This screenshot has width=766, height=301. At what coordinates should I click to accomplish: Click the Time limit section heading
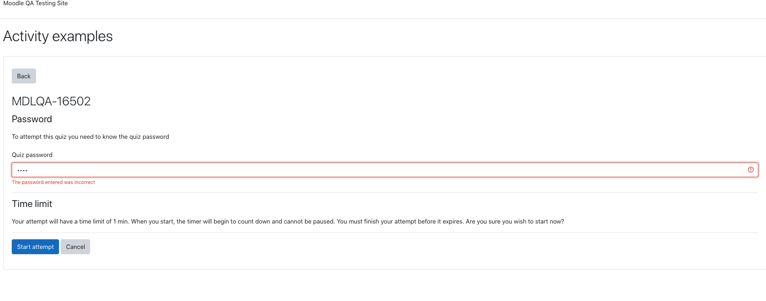click(32, 204)
